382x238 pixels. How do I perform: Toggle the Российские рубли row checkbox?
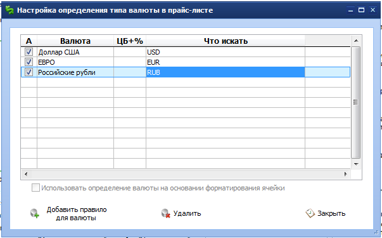tap(29, 72)
